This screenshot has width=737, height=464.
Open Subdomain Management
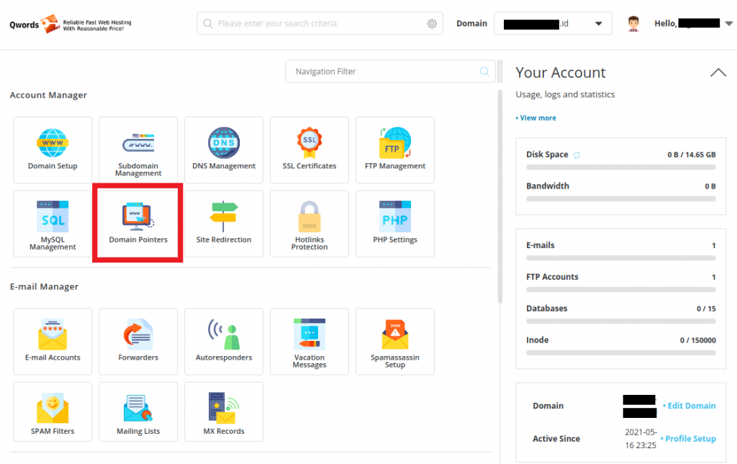coord(138,150)
